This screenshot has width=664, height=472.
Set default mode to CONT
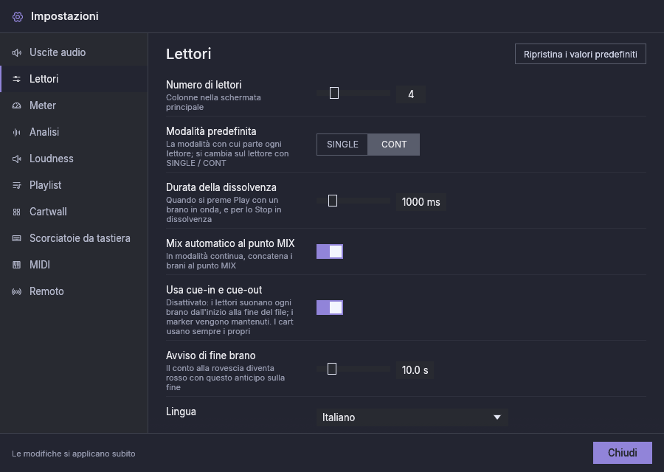coord(394,145)
